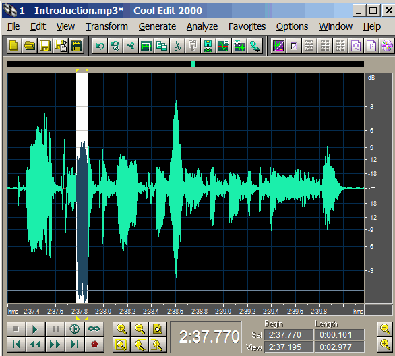This screenshot has height=356, width=395.
Task: Open the Transform menu
Action: [x=107, y=26]
